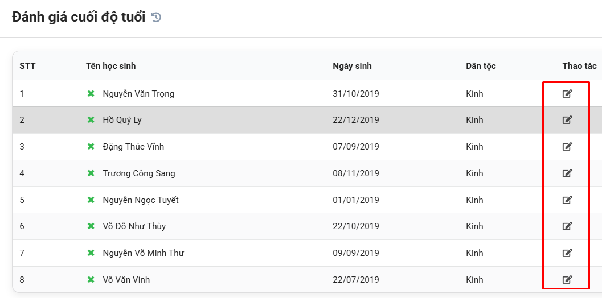Click the green X status next to Hồ Quý Ly
The width and height of the screenshot is (602, 298).
click(x=91, y=120)
